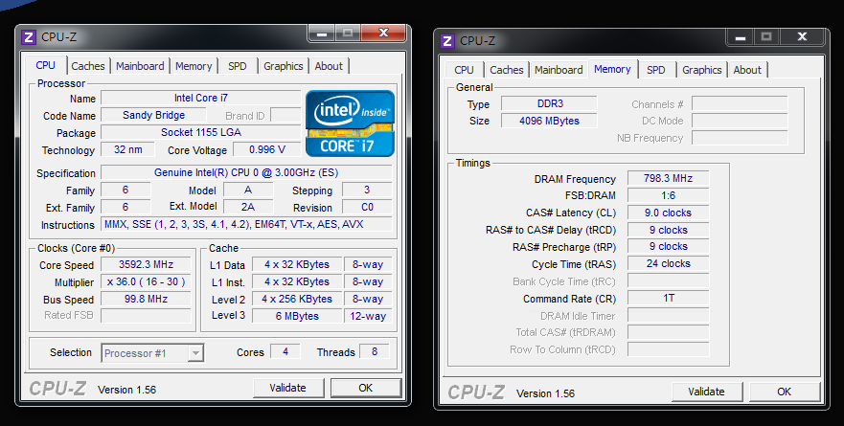Click the Revision value 'C0'

click(x=367, y=207)
